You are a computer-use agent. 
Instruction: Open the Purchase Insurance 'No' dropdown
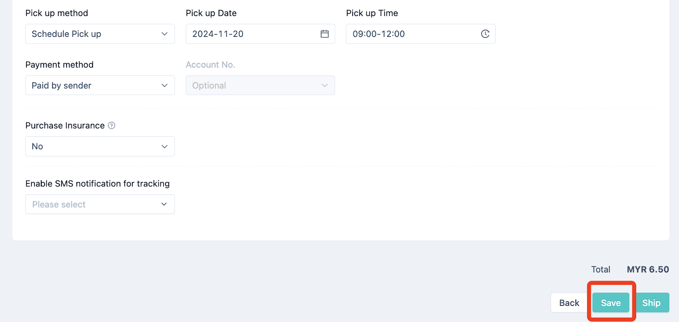pyautogui.click(x=100, y=146)
